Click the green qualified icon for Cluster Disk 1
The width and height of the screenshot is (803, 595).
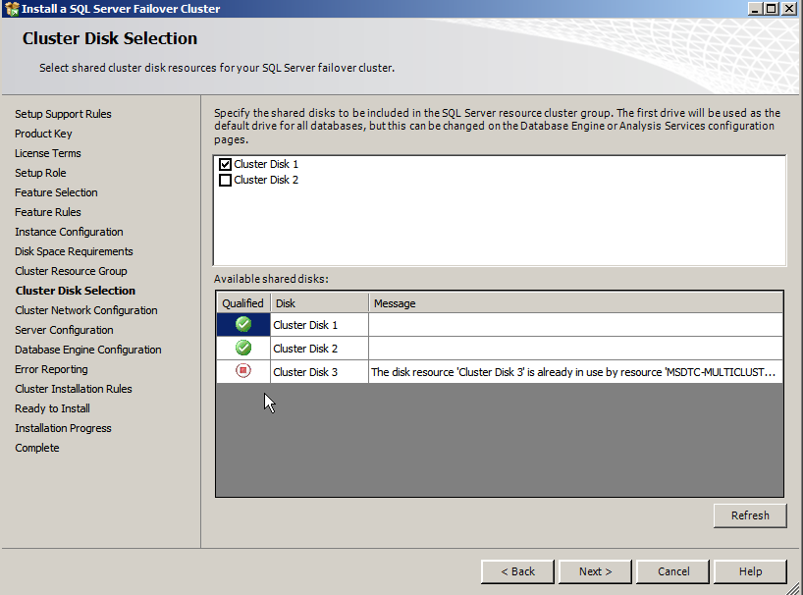[x=242, y=324]
